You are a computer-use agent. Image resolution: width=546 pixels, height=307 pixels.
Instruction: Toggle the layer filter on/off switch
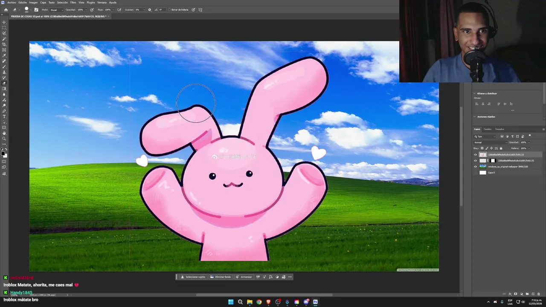tap(530, 136)
